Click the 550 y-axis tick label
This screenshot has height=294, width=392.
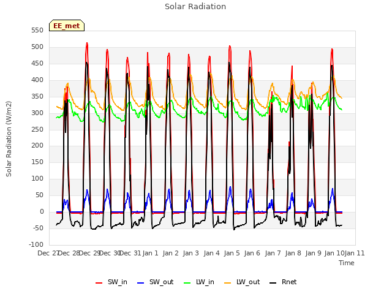pos(37,30)
